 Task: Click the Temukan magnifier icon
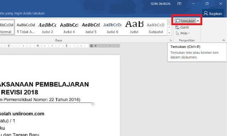177,21
